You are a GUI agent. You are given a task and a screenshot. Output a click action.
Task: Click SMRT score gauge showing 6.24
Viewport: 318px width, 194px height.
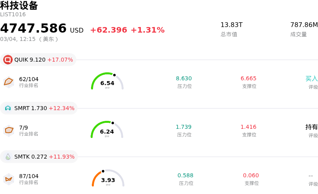pos(107,130)
